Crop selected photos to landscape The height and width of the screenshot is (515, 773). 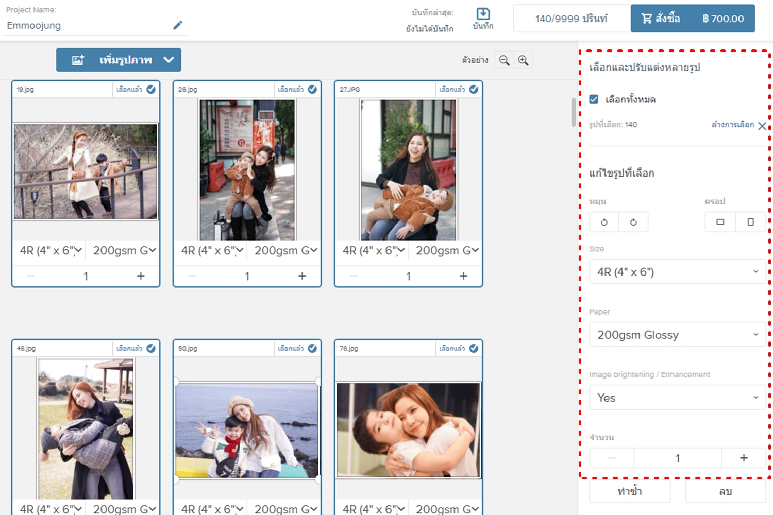click(720, 222)
